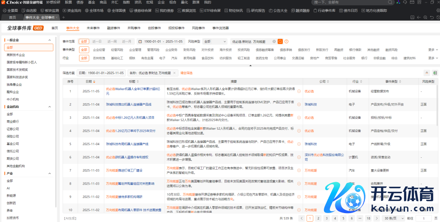Viewport: 440px width, 222px height.
Task: Clear the keyword search field
Action: (x=274, y=41)
